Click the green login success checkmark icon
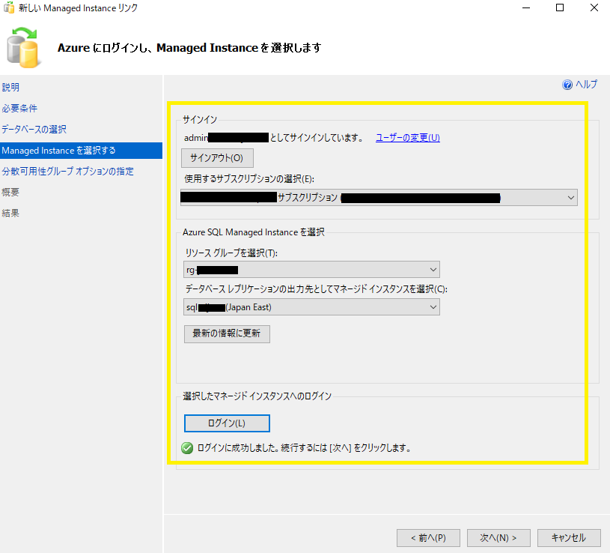Image resolution: width=610 pixels, height=553 pixels. click(186, 447)
